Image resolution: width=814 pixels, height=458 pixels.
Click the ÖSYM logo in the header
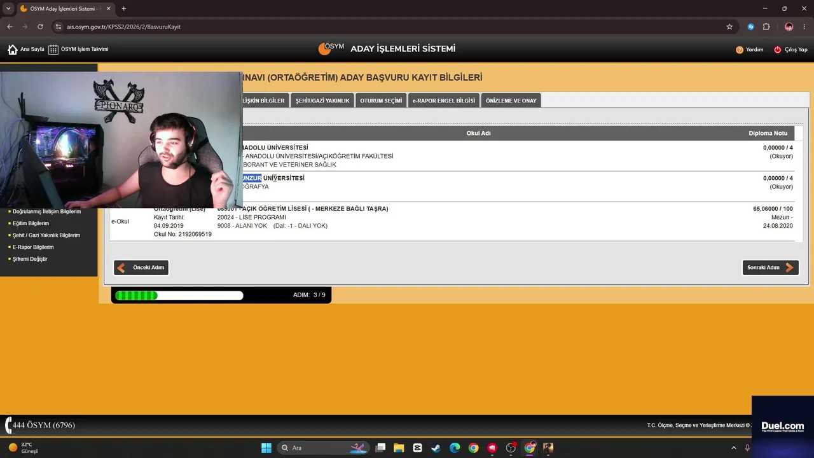[x=331, y=48]
